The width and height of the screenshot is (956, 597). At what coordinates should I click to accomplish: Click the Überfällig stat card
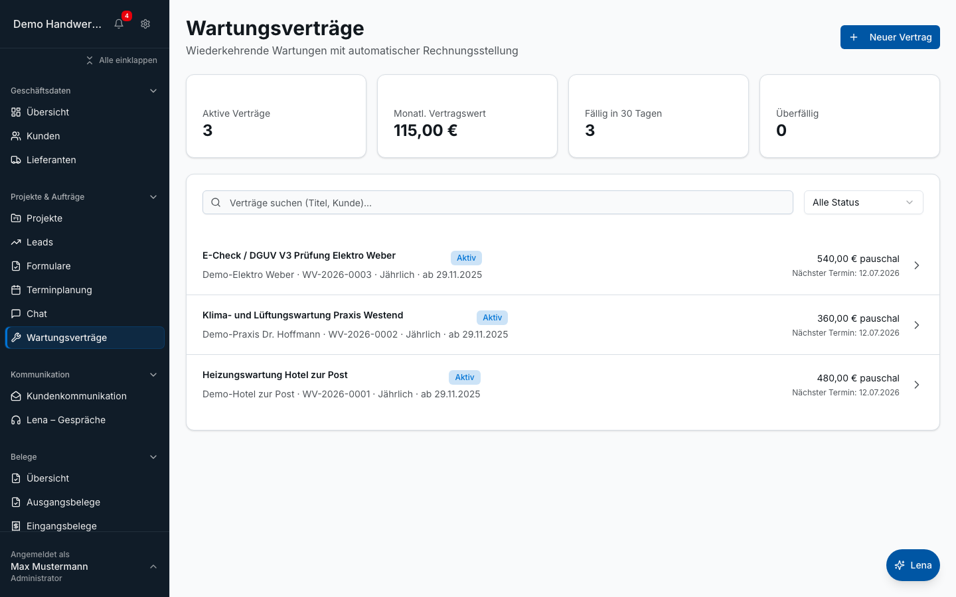850,116
